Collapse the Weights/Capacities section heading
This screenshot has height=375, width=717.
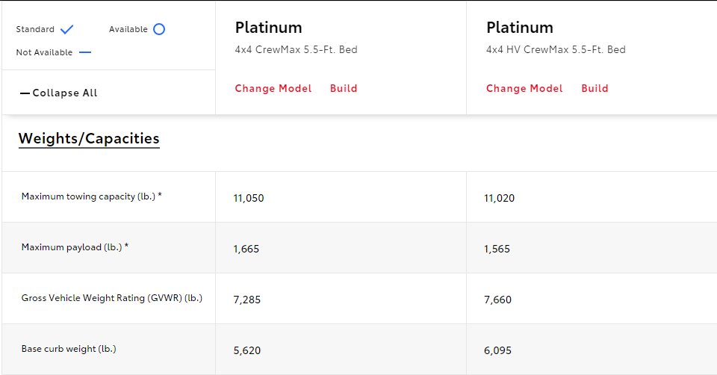[x=89, y=138]
